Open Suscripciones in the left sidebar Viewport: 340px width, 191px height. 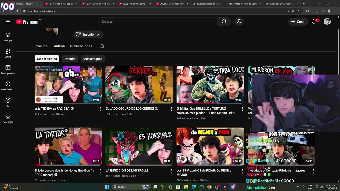(x=8, y=70)
